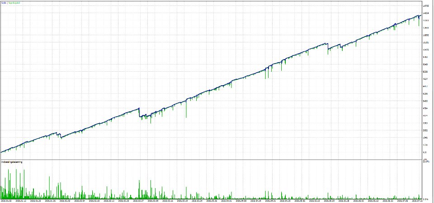Click the equity dip near 2026.04.21
The height and width of the screenshot is (203, 434).
(x=266, y=73)
